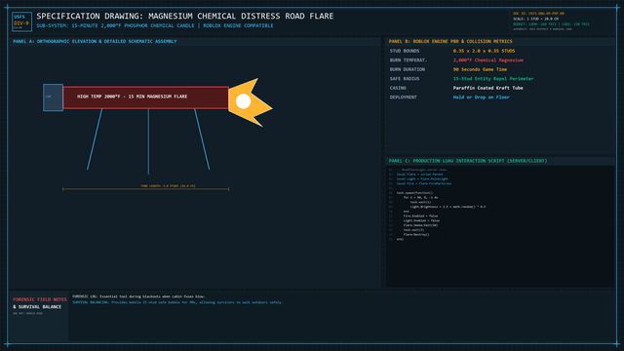Click the 'Hold or Drop on Floor' value
The width and height of the screenshot is (624, 351).
[481, 97]
